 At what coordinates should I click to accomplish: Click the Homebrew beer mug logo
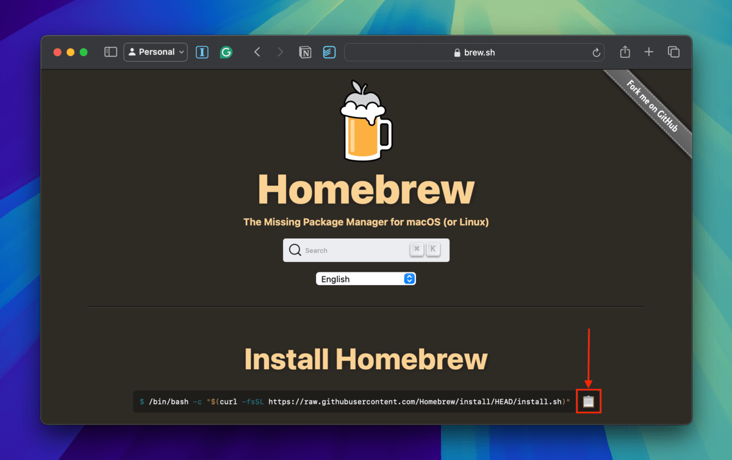366,121
